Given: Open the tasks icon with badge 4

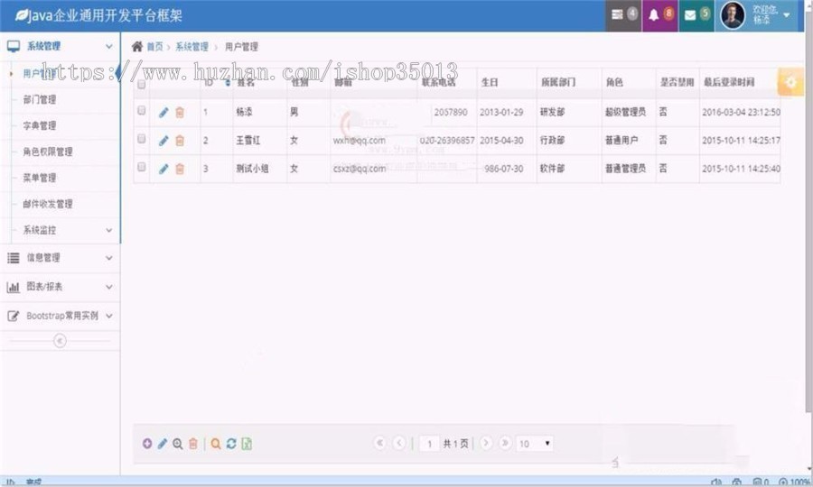Looking at the screenshot, I should (623, 15).
